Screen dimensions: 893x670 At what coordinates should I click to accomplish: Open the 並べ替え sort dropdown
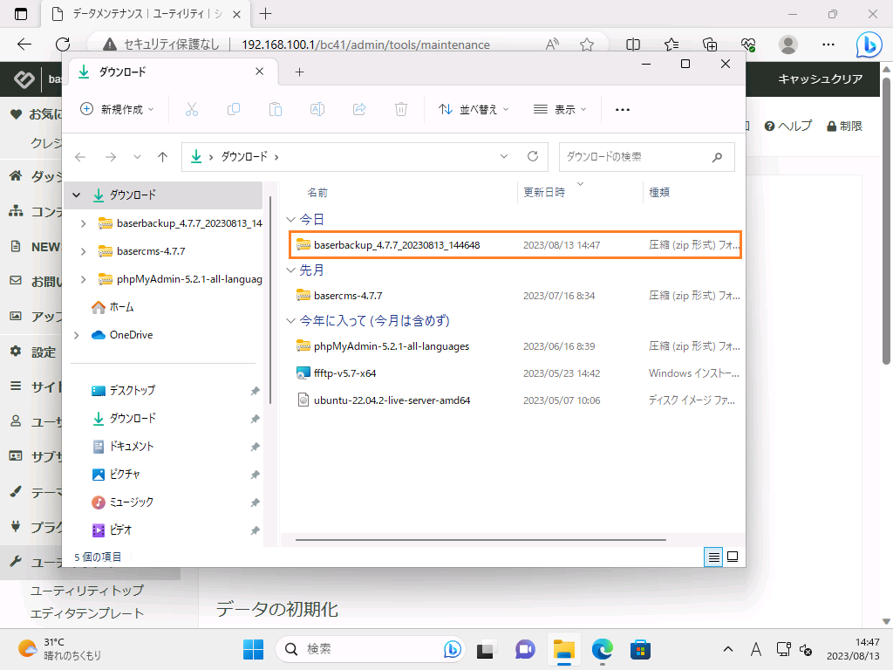(473, 109)
